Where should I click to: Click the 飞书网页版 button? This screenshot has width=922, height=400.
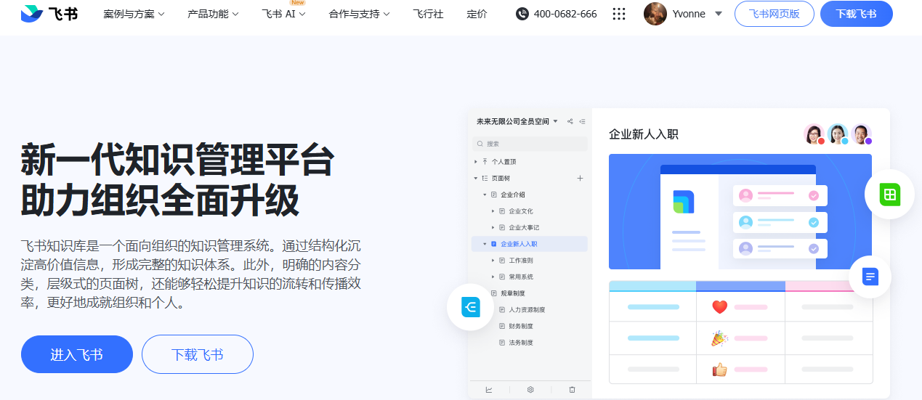[x=775, y=14]
